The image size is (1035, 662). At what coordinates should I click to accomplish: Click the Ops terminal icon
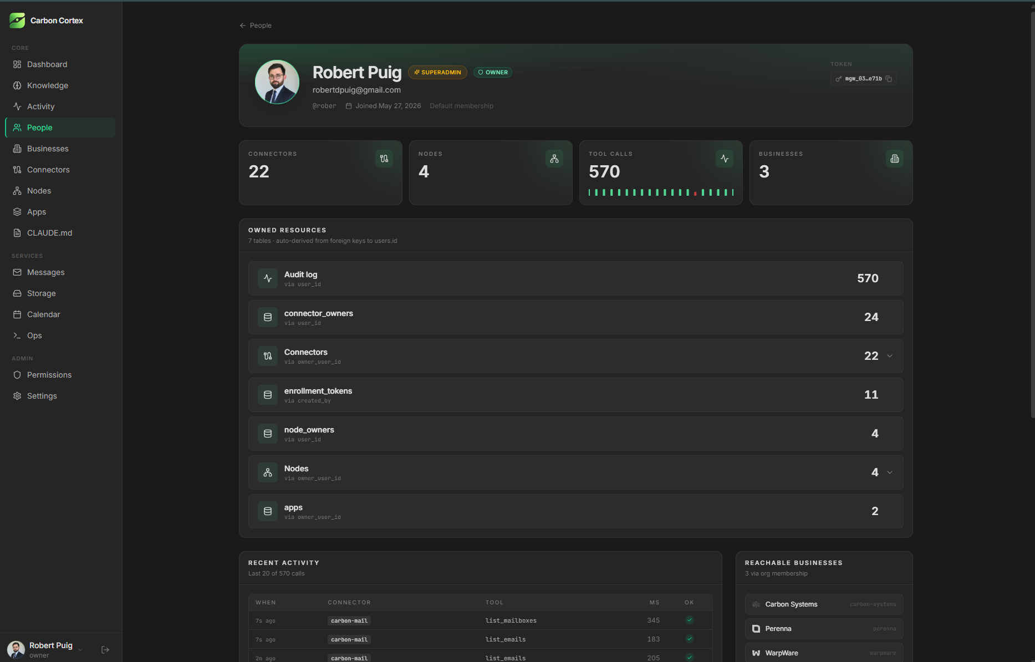point(17,335)
